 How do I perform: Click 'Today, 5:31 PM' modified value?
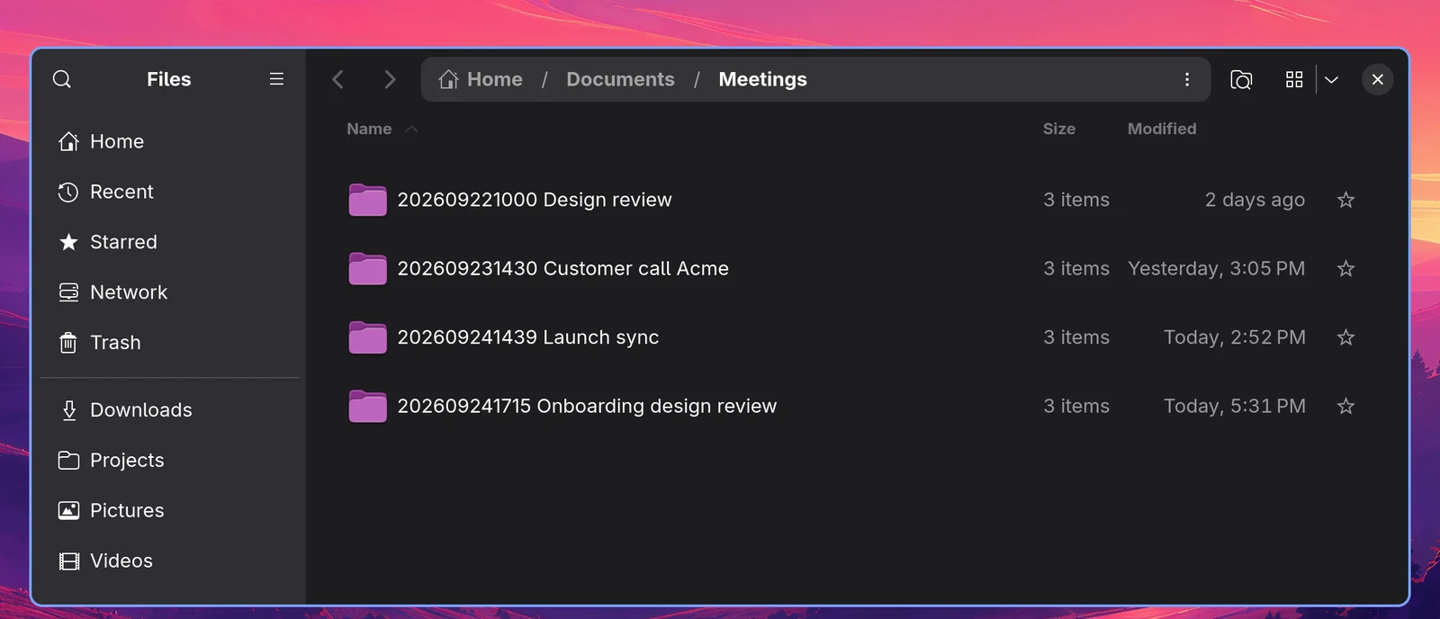pyautogui.click(x=1235, y=406)
